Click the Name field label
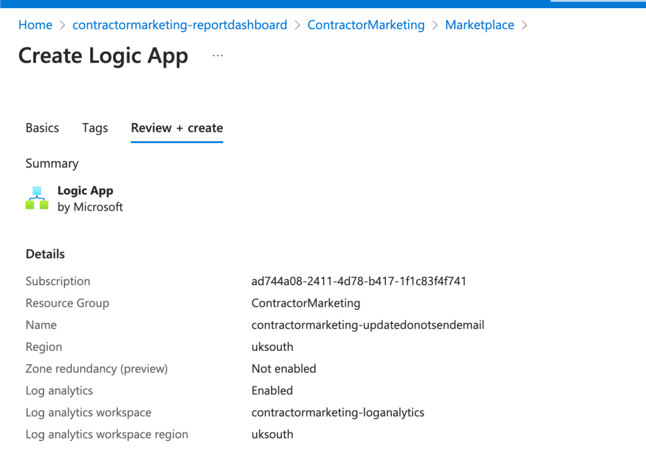 [41, 325]
